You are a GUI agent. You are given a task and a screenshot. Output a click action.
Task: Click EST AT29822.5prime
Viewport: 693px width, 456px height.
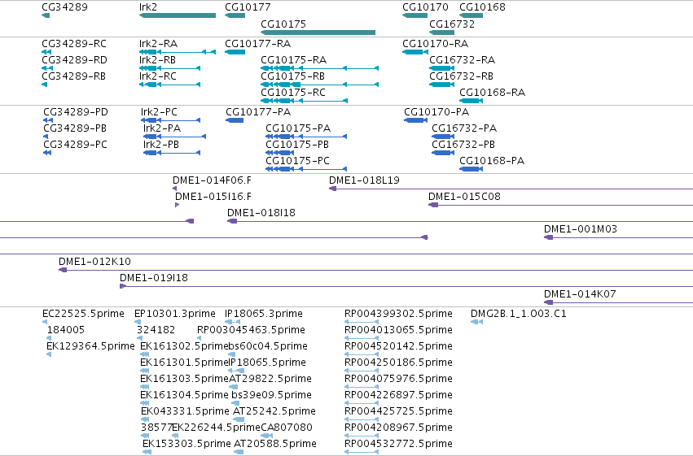270,379
